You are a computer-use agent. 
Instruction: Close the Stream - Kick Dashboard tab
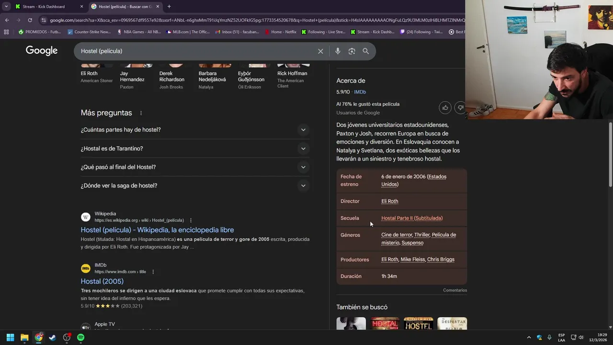coord(81,6)
